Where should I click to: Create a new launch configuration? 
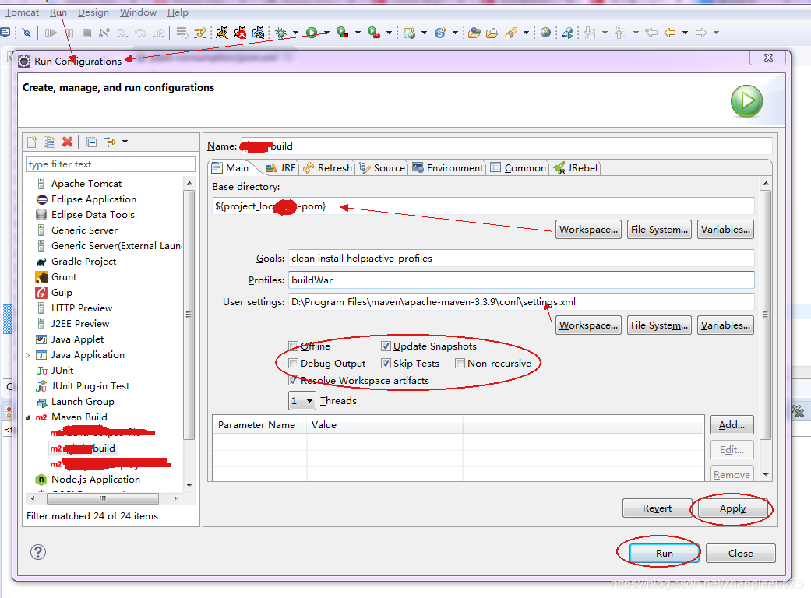point(32,142)
